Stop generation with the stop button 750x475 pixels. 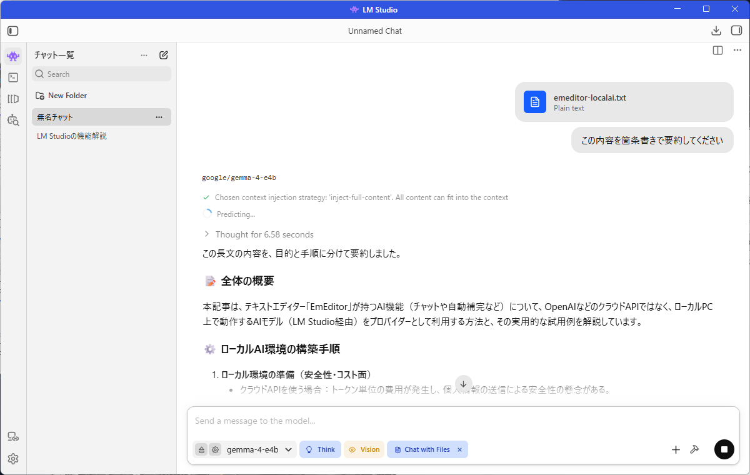724,449
